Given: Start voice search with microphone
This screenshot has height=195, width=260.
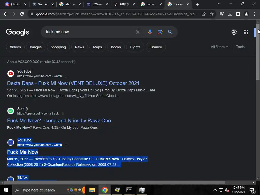Looking at the screenshot, I should tap(150, 32).
